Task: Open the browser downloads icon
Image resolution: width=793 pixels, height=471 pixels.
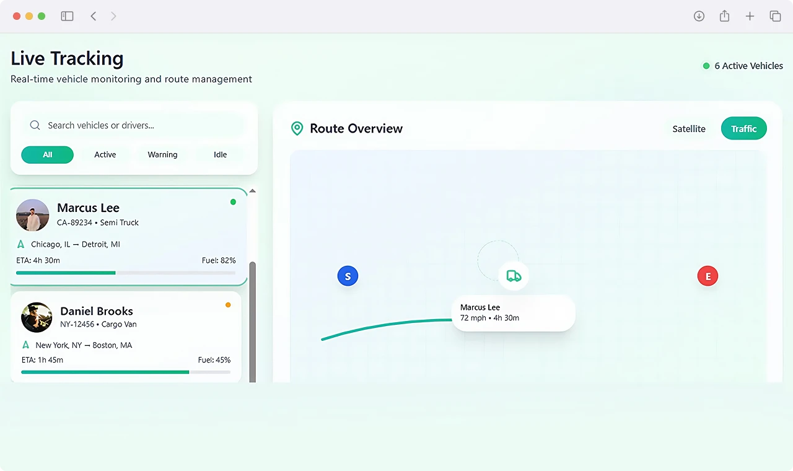Action: pyautogui.click(x=699, y=16)
